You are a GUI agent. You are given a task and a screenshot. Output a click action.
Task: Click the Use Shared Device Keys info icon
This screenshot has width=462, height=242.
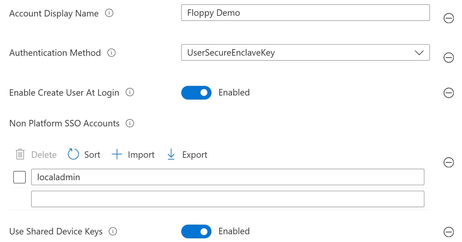[x=113, y=231]
